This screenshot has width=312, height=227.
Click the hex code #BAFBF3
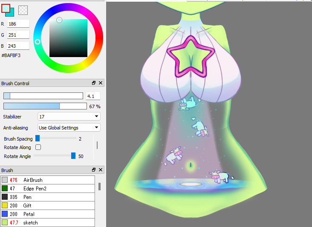[11, 55]
